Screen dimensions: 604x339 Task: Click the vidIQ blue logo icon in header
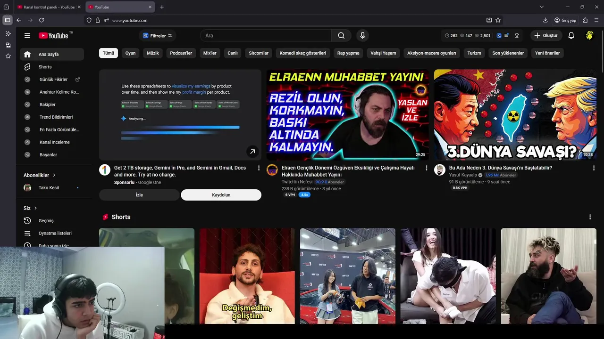coord(499,35)
